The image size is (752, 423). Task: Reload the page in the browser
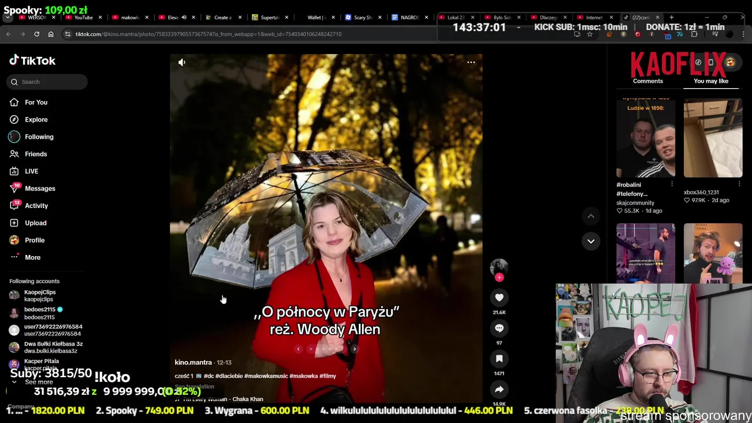[x=36, y=34]
